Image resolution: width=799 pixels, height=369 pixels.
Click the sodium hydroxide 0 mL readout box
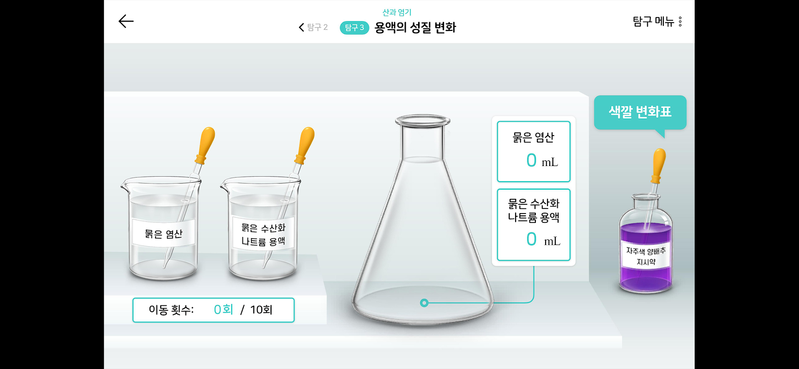click(x=534, y=225)
